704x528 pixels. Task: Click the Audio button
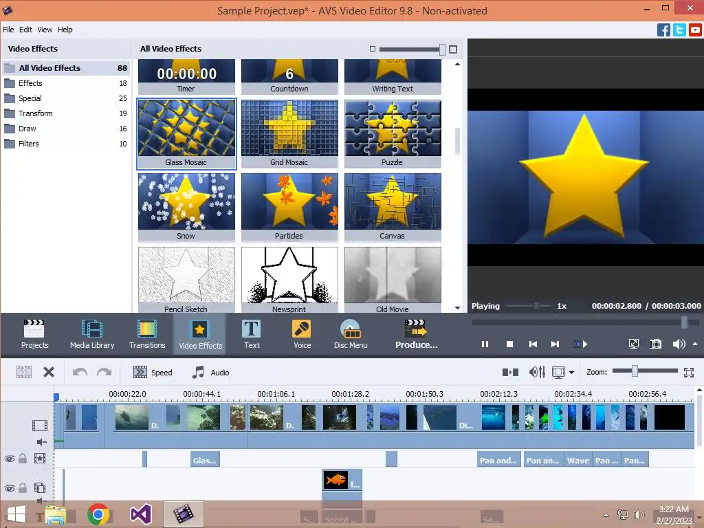tap(210, 372)
